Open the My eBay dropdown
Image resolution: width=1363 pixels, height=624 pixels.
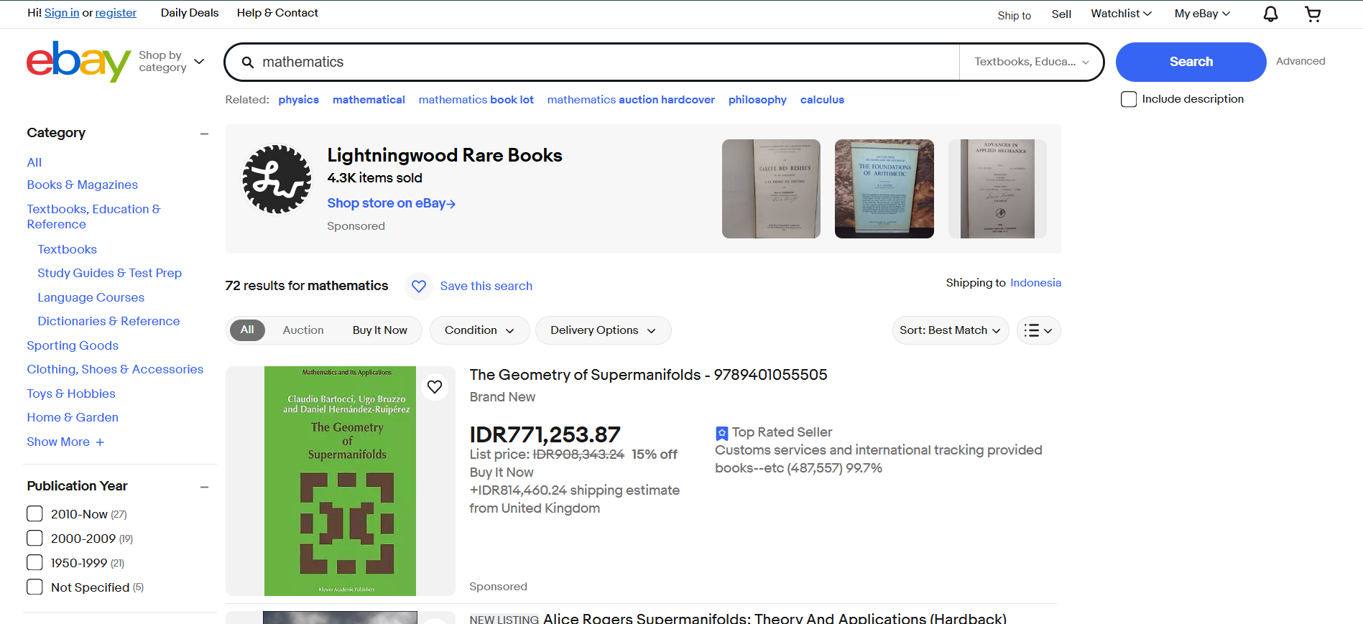[1202, 14]
